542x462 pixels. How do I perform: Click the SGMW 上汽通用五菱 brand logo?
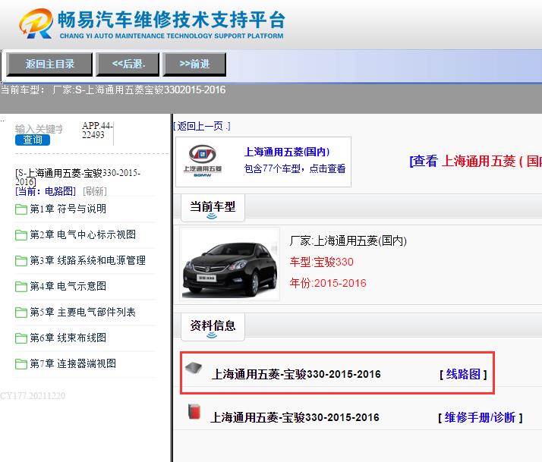[x=202, y=161]
